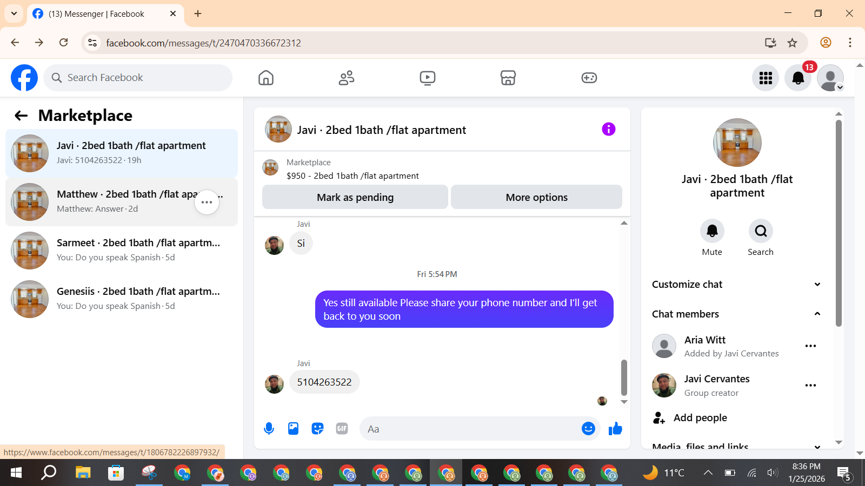Choose a sticker icon
865x486 pixels.
tap(317, 429)
